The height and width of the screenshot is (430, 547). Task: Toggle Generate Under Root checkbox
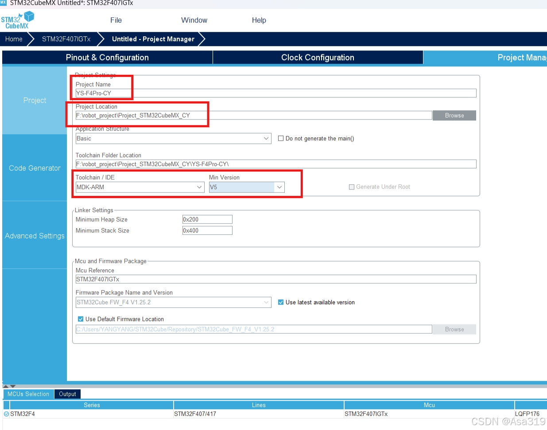point(352,187)
